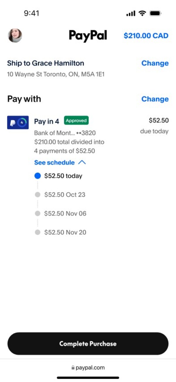Select the $52.50 Nov 06 payment dot

point(38,213)
